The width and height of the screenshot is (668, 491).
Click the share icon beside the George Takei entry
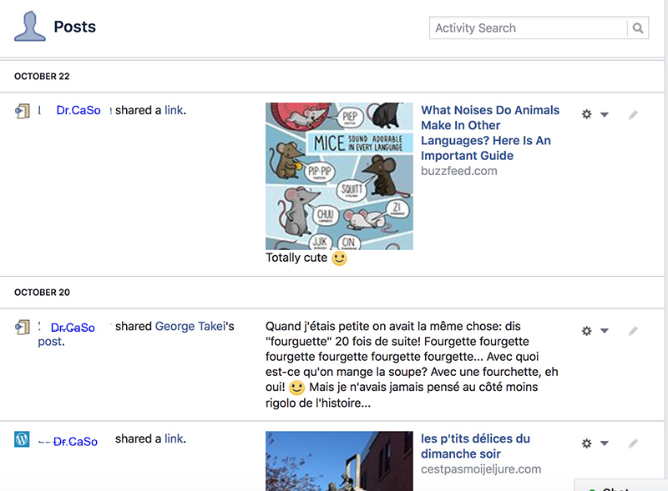23,328
